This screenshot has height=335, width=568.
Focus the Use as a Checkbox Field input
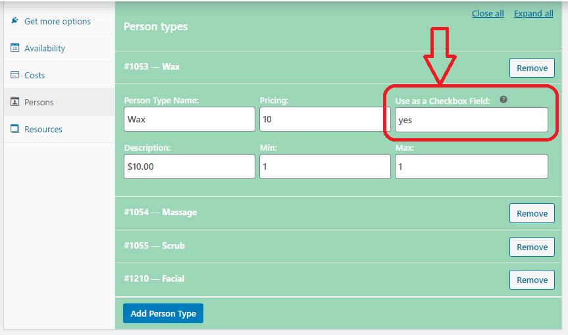point(471,120)
